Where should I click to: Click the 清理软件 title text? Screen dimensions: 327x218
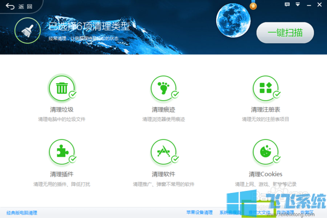coord(163,174)
